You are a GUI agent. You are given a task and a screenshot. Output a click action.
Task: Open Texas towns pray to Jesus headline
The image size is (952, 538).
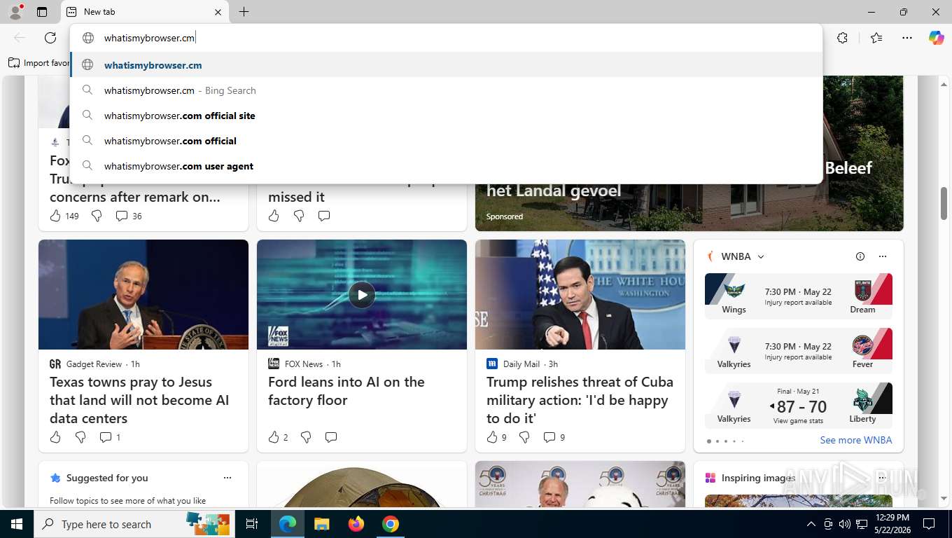139,400
